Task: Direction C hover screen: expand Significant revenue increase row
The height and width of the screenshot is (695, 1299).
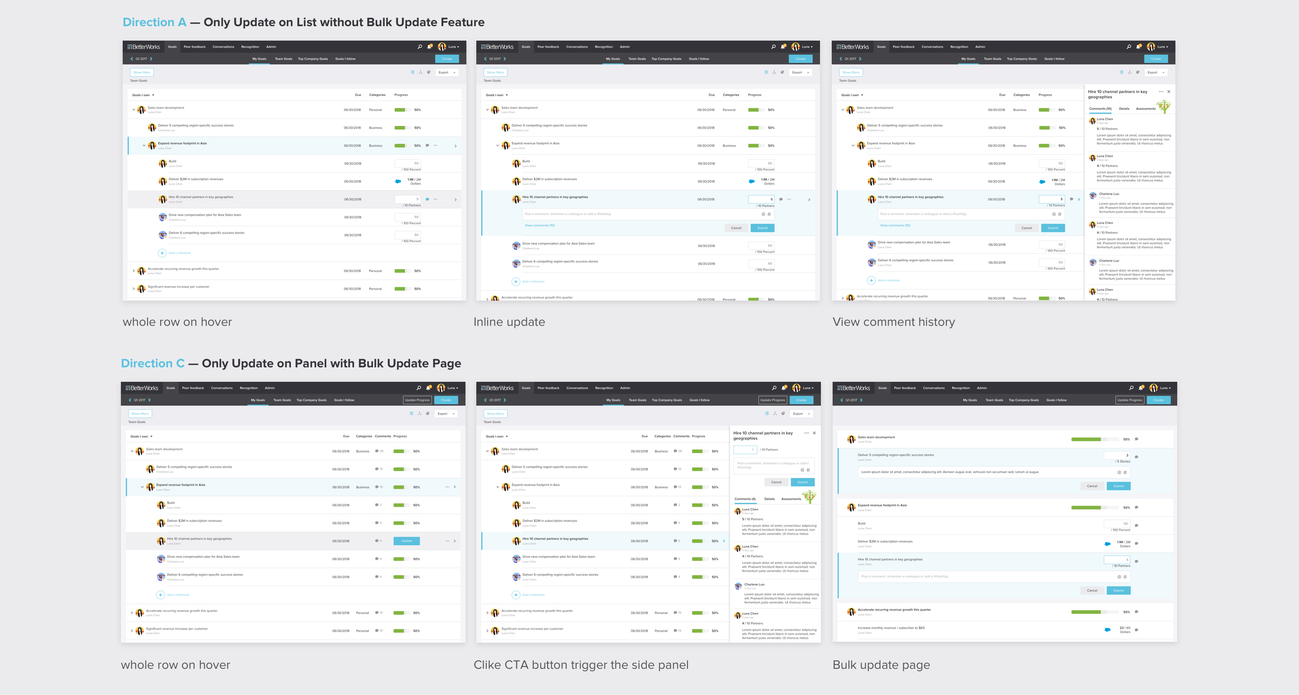Action: click(x=132, y=631)
